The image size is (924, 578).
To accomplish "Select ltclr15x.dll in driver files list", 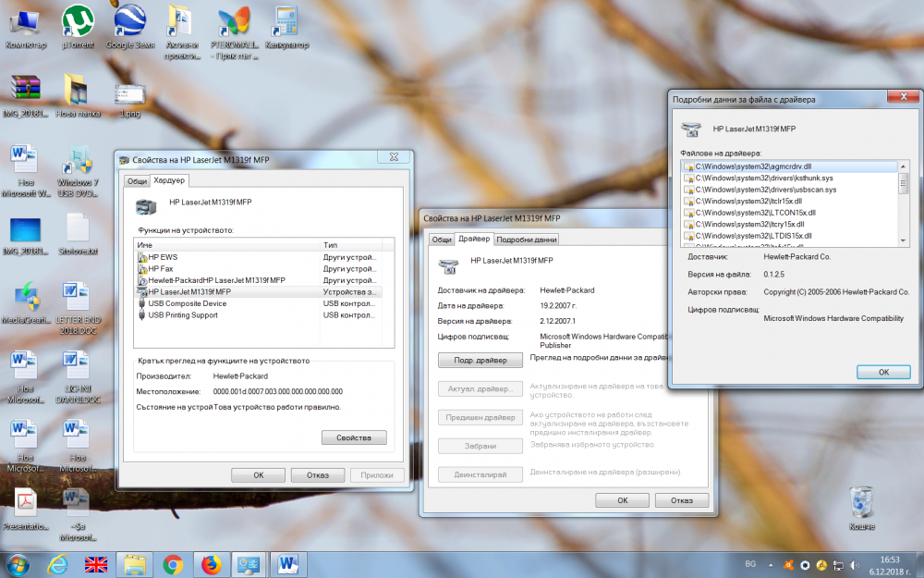I will click(x=790, y=201).
